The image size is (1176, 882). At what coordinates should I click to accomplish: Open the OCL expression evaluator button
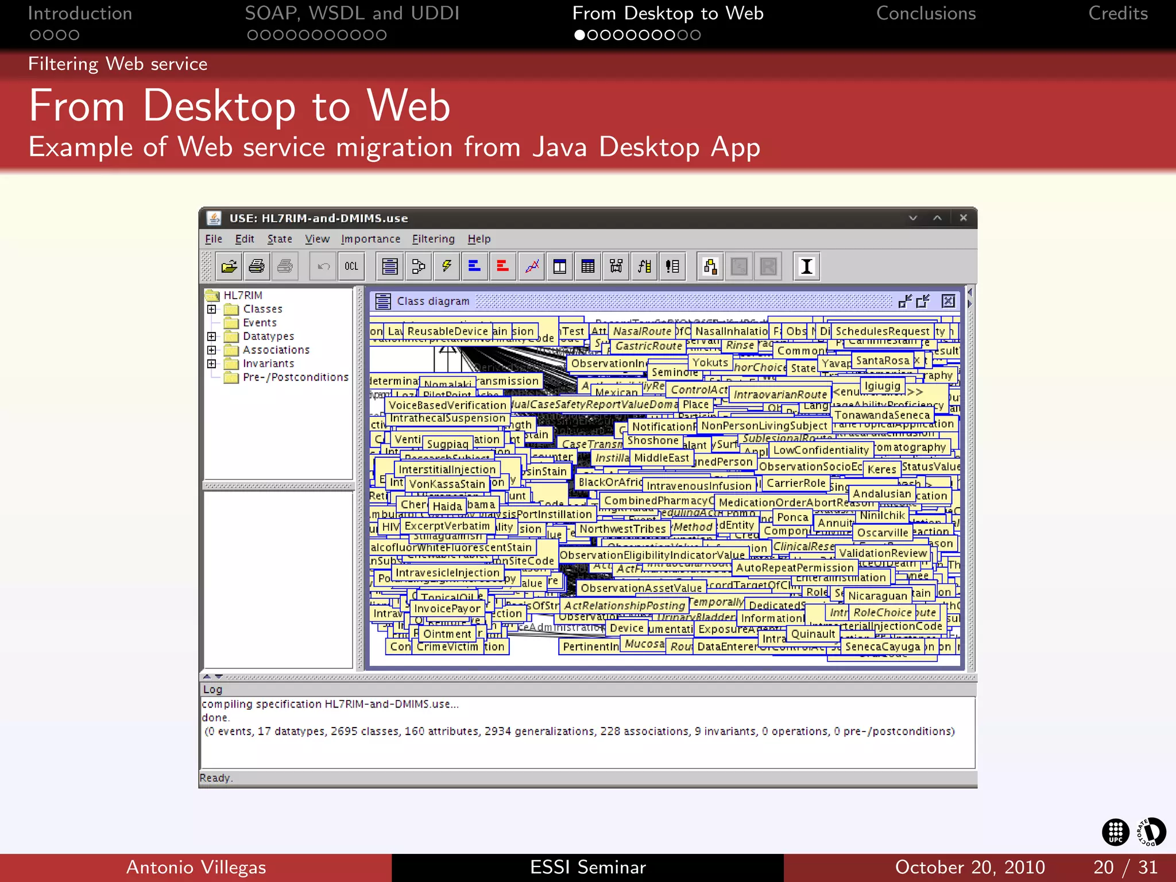point(351,266)
